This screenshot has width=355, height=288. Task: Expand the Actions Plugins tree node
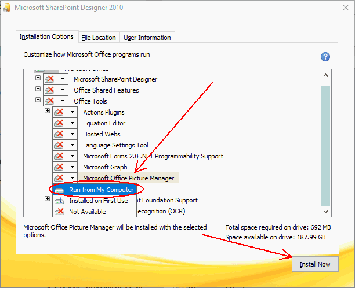47,111
